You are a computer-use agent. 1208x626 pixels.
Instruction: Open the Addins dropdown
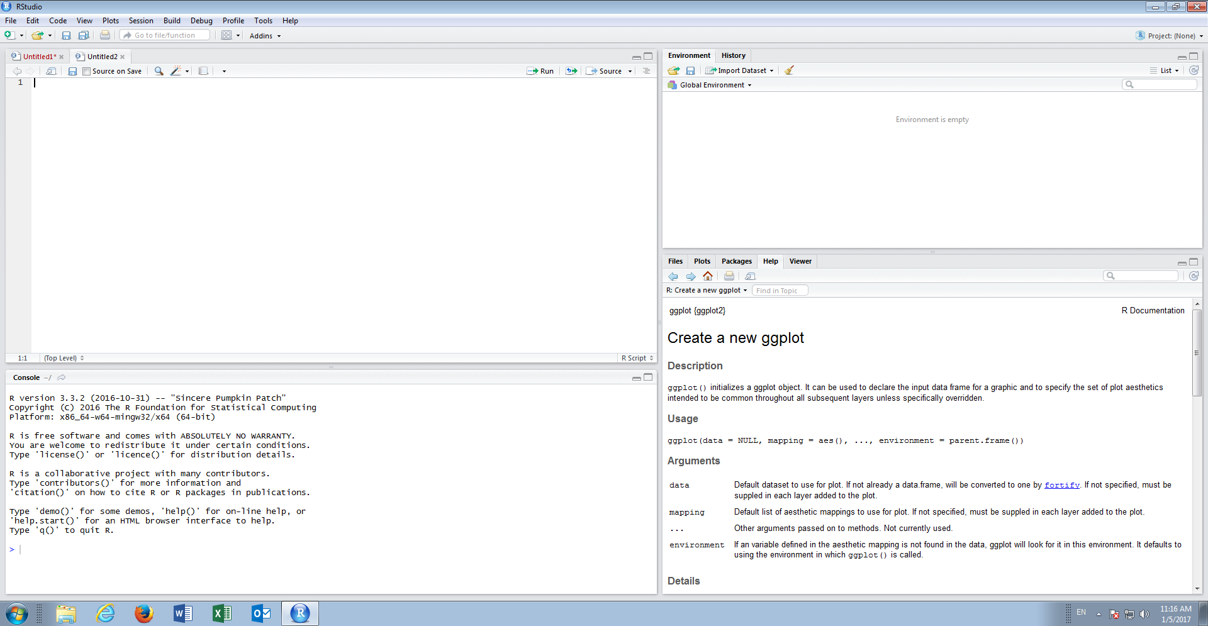click(x=265, y=36)
